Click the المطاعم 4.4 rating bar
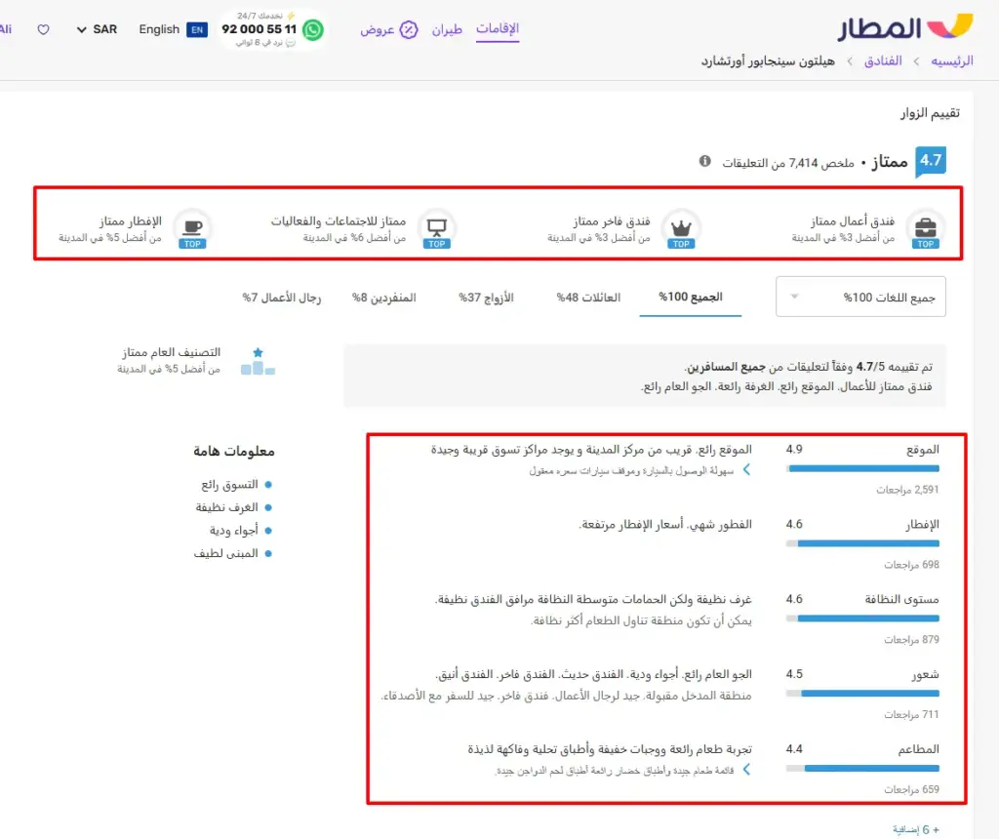This screenshot has height=839, width=999. click(x=862, y=769)
